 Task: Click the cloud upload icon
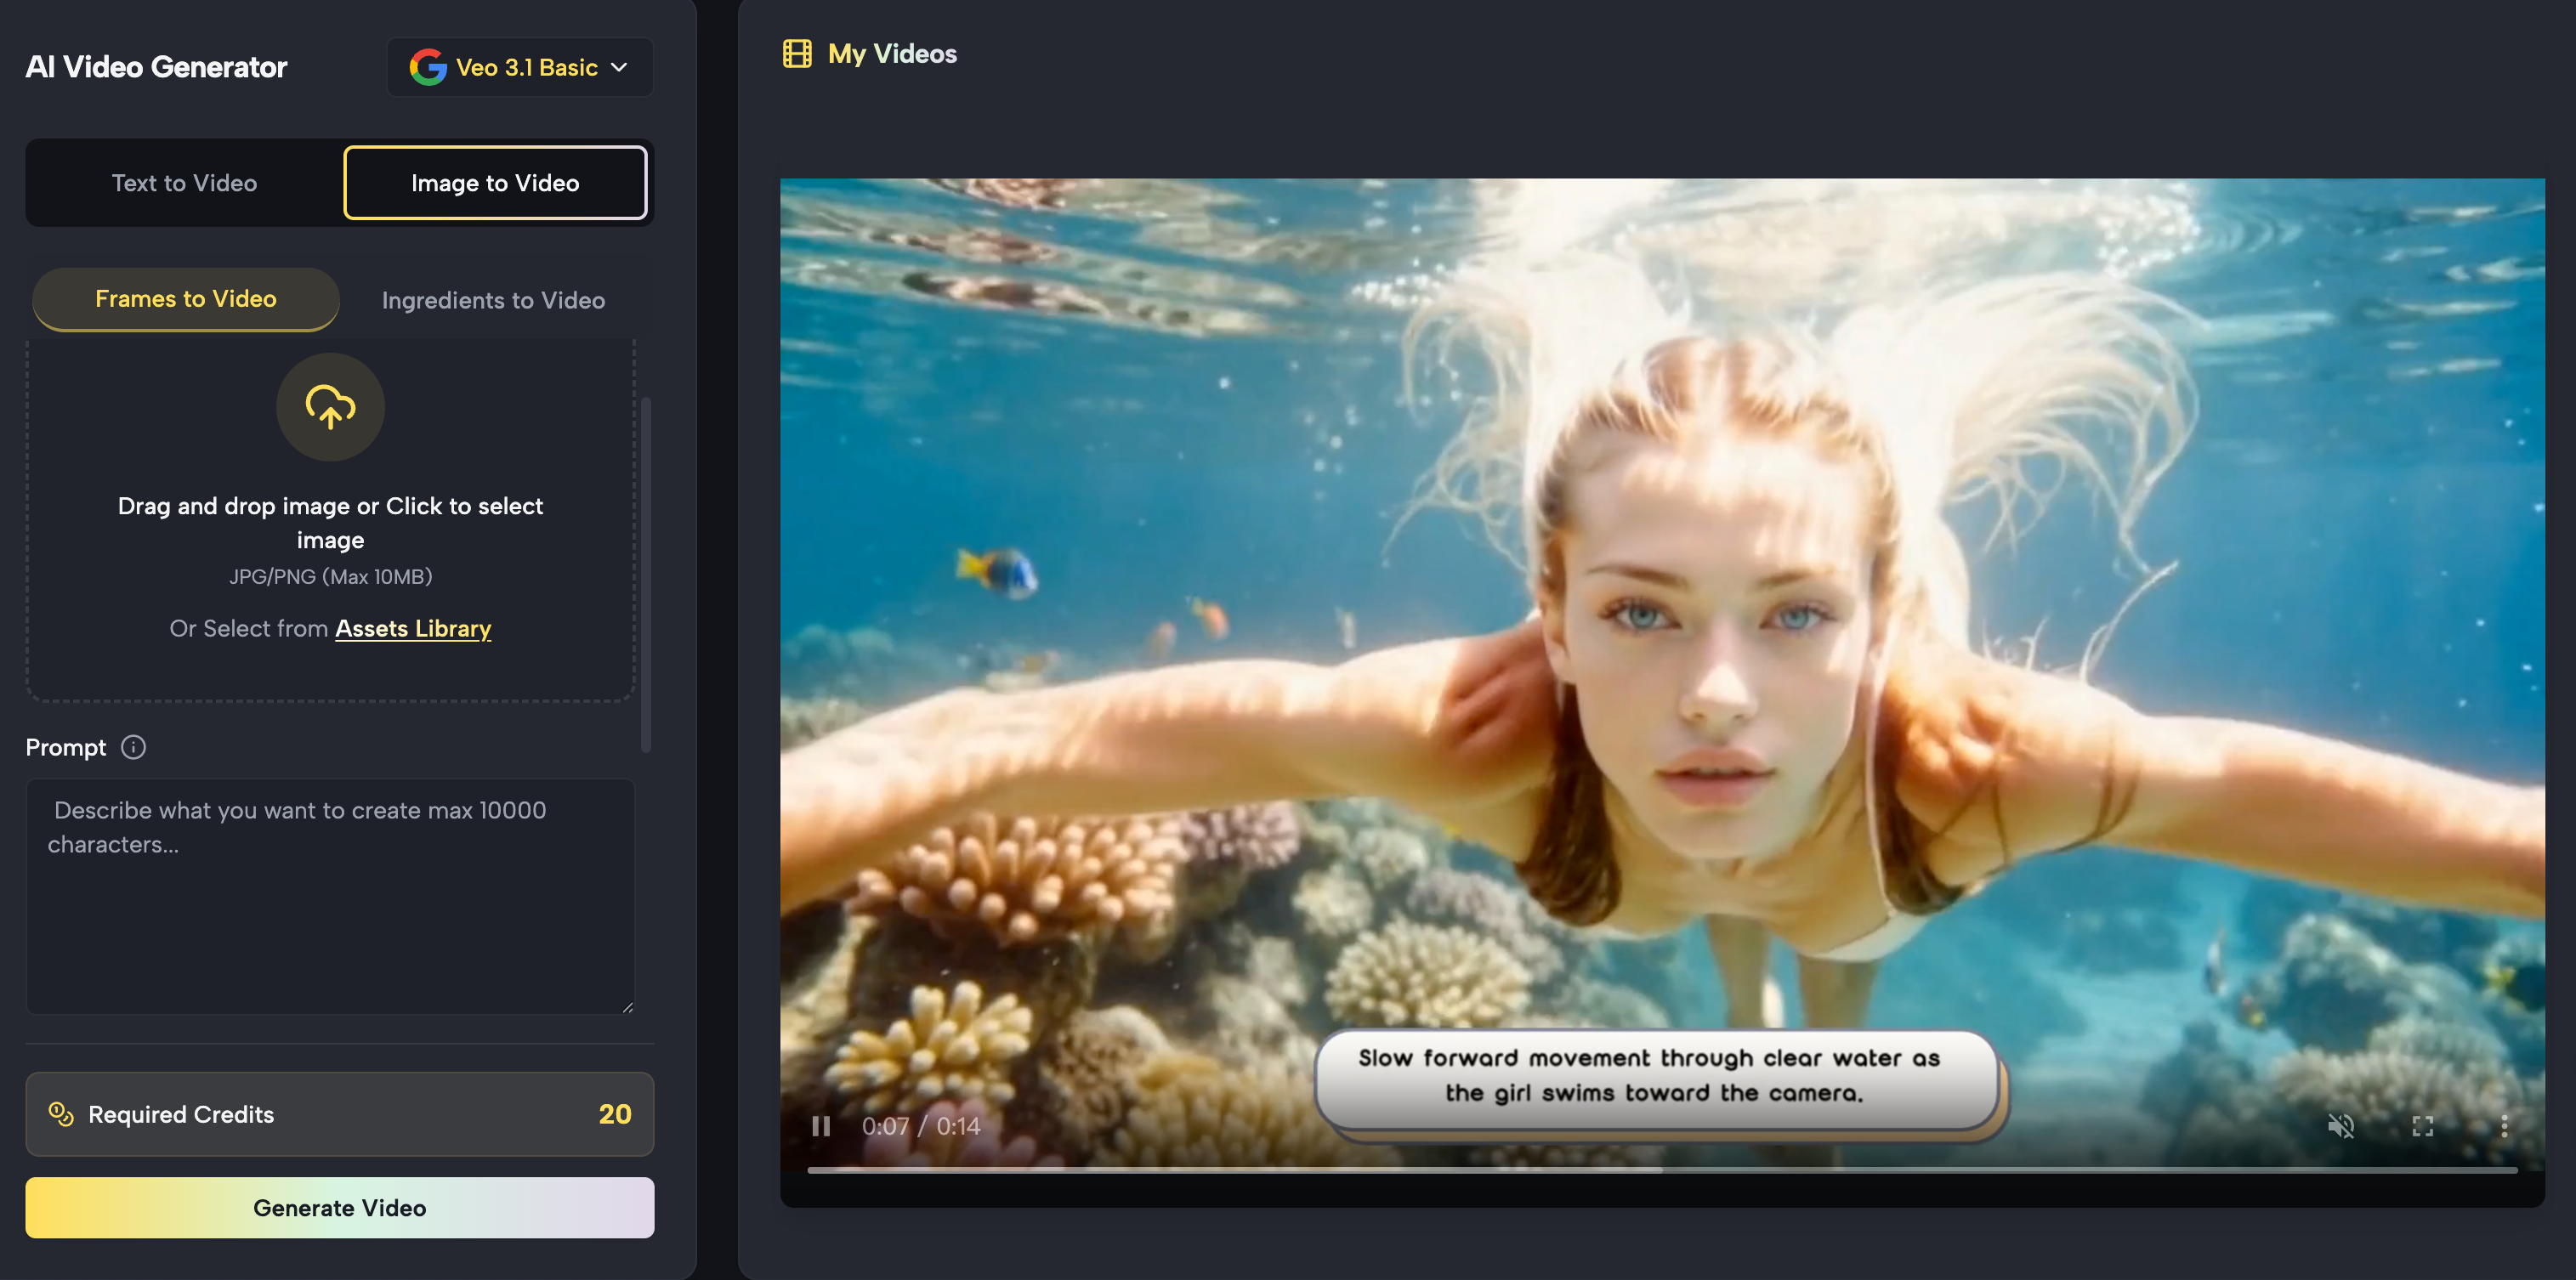[330, 407]
